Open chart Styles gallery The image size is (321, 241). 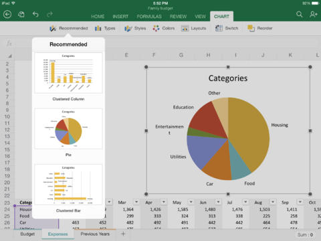tap(135, 28)
